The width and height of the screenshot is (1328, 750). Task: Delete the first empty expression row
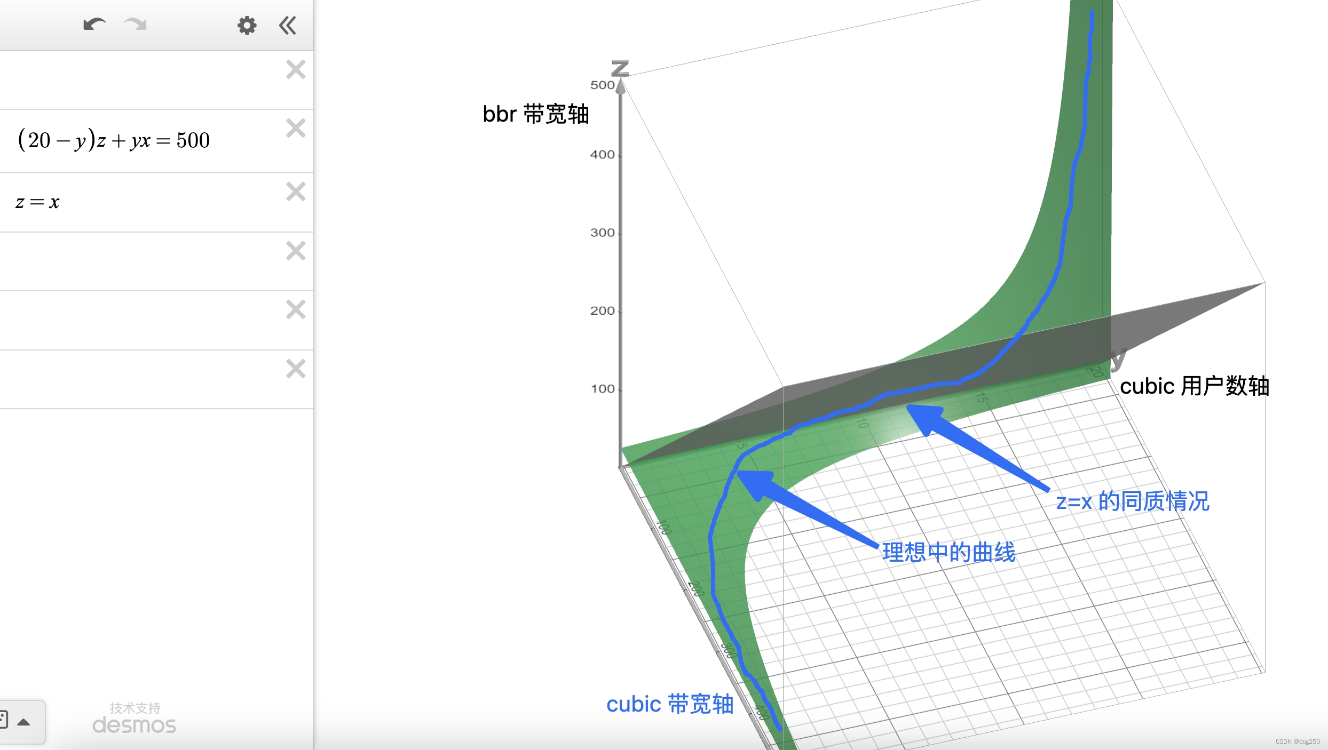[296, 69]
